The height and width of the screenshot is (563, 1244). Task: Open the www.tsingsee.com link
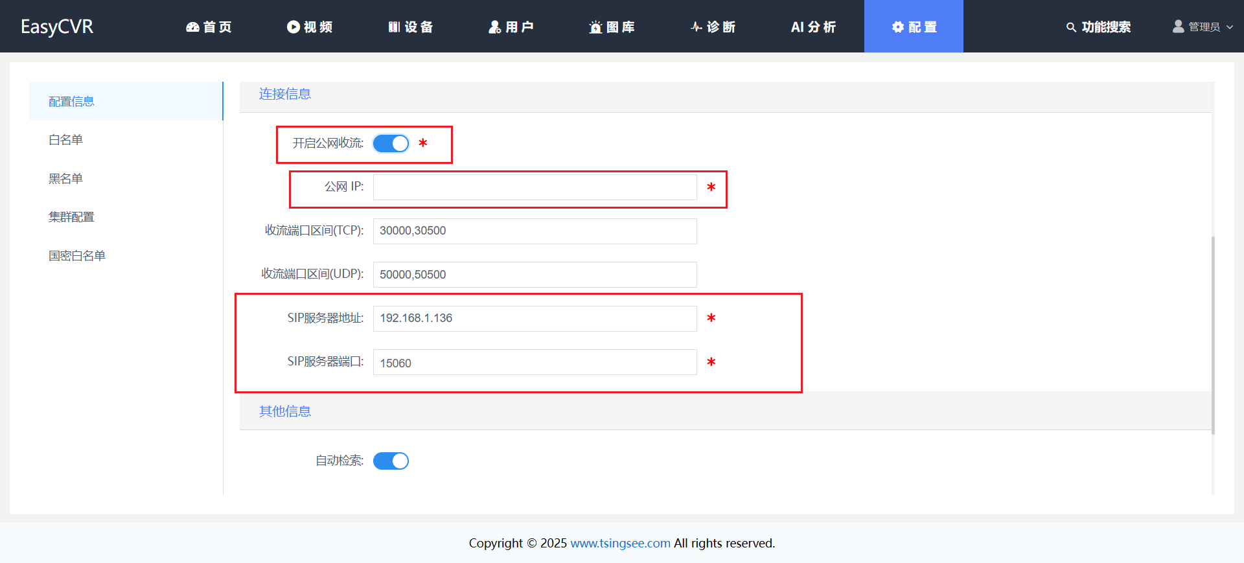click(620, 543)
